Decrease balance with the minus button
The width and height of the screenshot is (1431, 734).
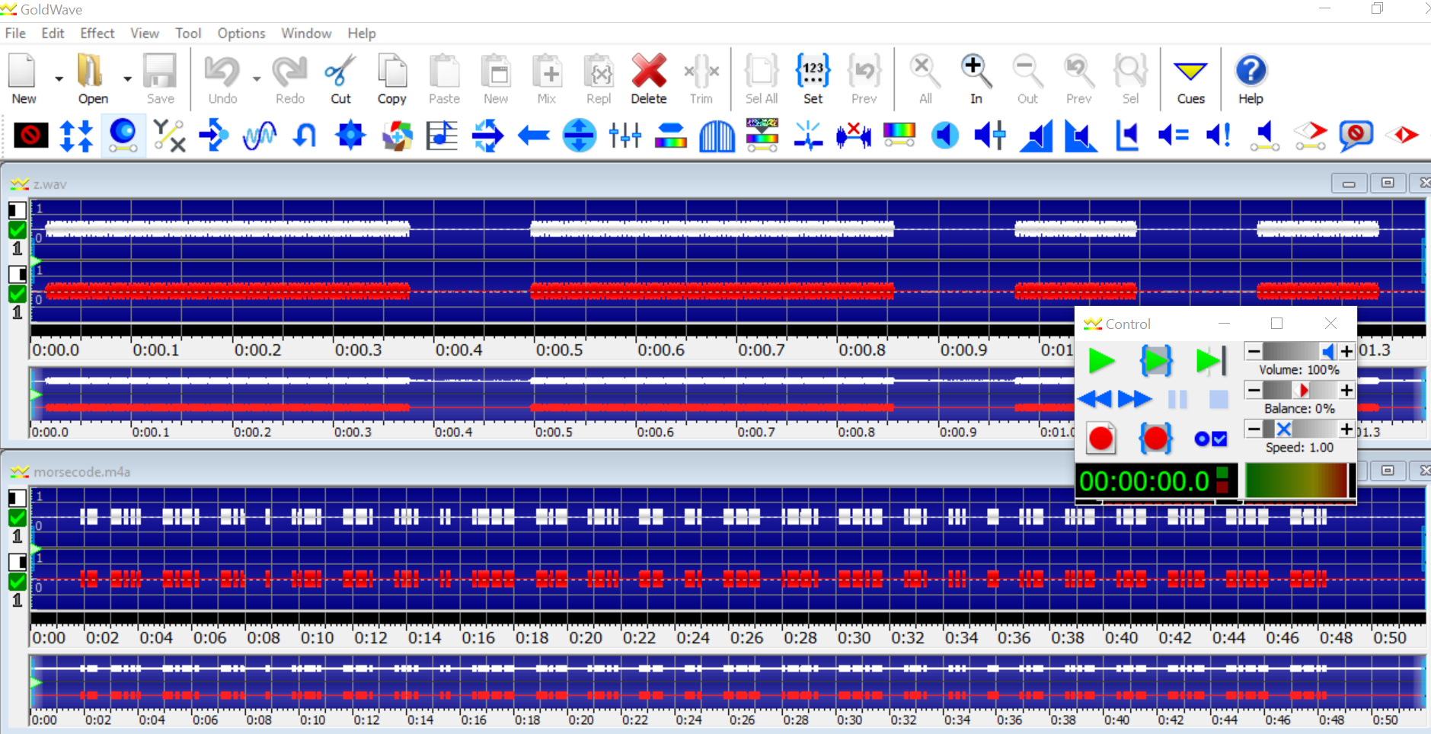pyautogui.click(x=1254, y=390)
